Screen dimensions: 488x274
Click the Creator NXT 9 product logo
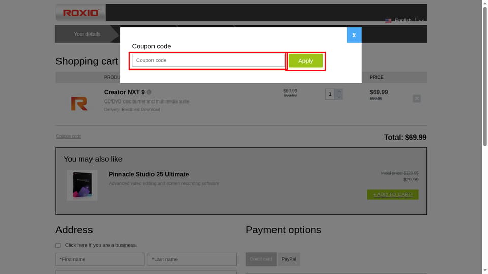(x=79, y=104)
